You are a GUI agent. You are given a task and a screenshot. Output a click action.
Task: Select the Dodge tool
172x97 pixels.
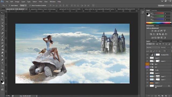click(2, 56)
